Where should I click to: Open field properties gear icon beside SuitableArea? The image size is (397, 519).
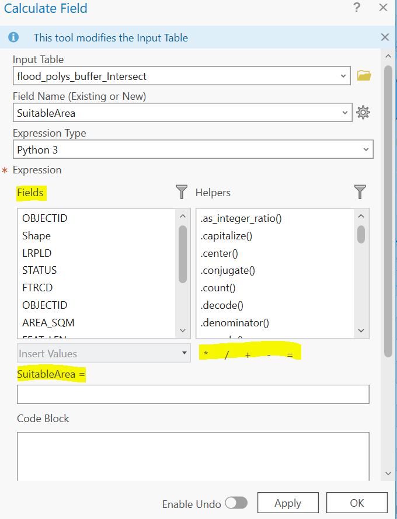363,113
